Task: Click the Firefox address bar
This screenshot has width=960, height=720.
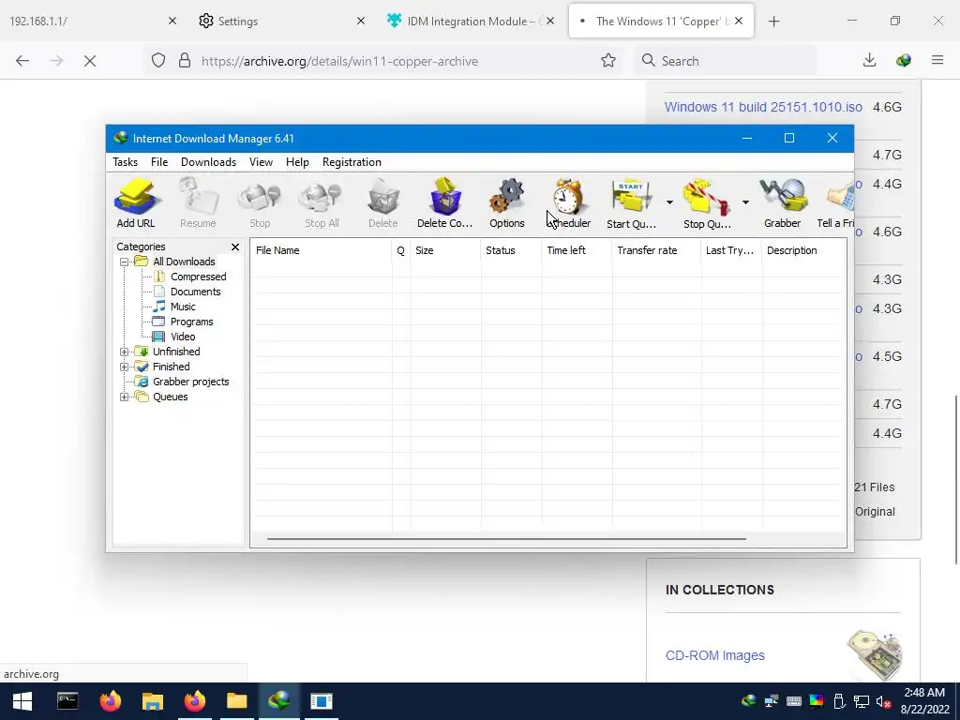Action: tap(382, 61)
